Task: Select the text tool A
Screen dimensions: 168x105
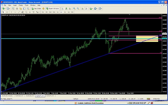Action: point(30,12)
